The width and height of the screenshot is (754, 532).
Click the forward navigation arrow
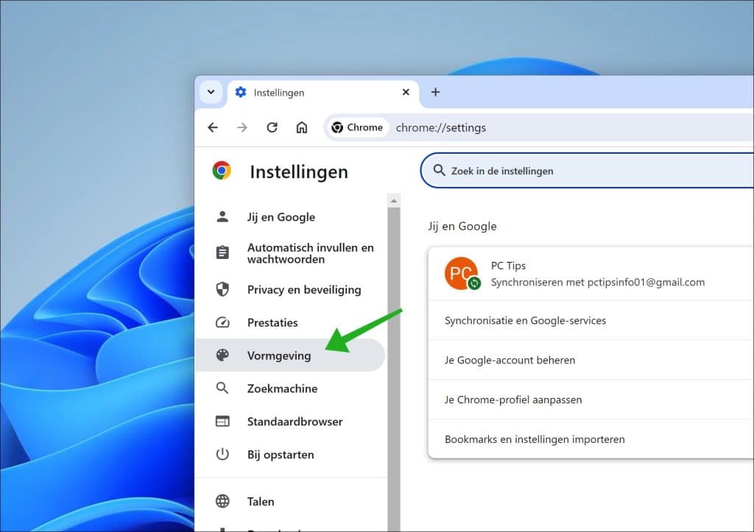[x=242, y=127]
